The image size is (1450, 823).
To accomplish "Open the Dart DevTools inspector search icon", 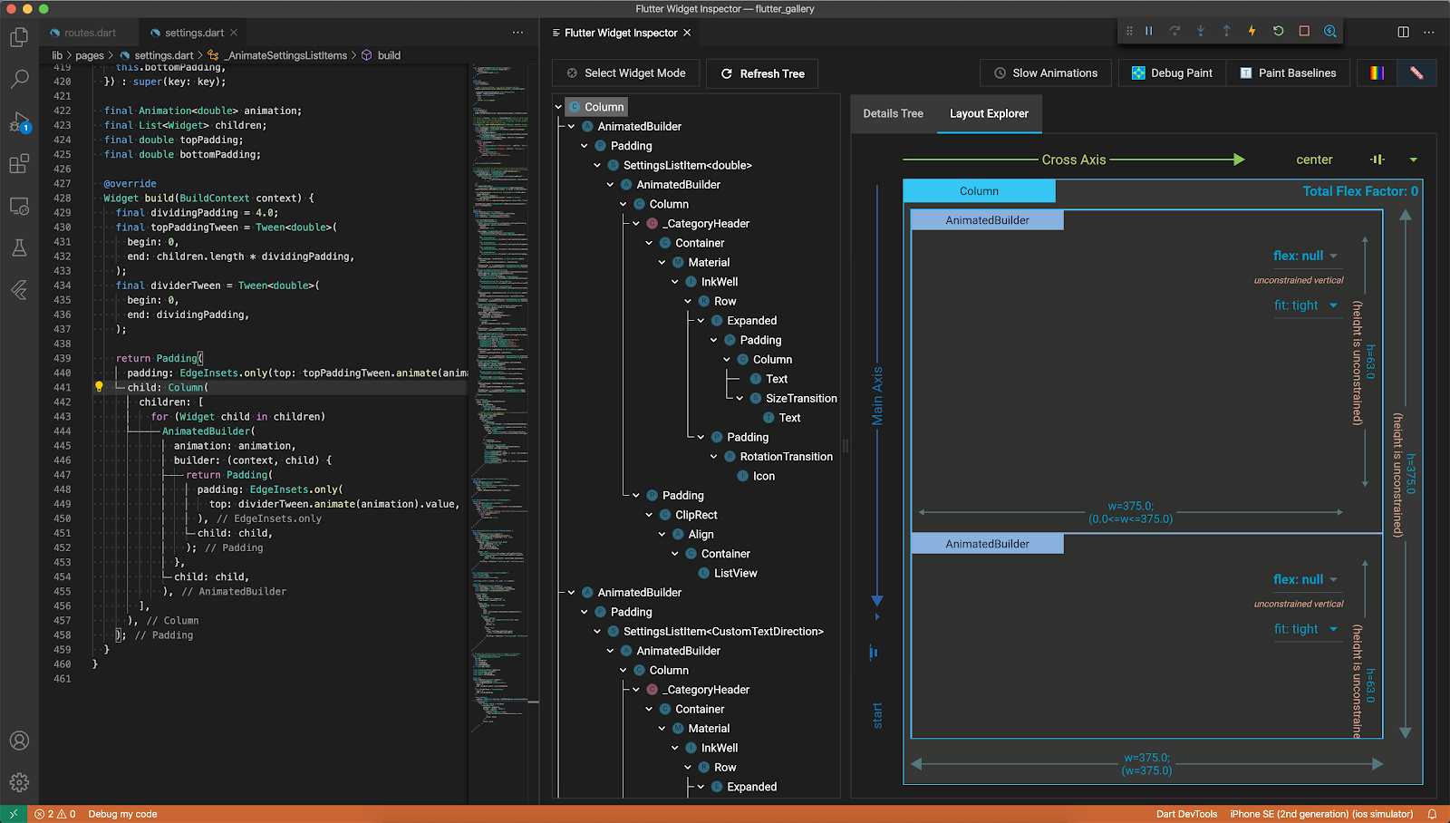I will click(1330, 31).
